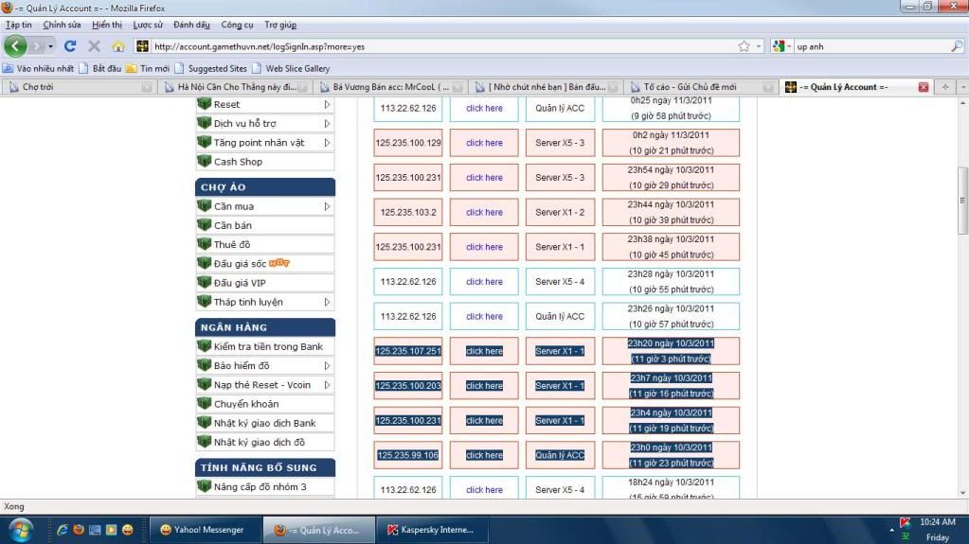Viewport: 969px width, 544px height.
Task: Switch to Hà Nội Cần Cho Thằng này tab
Action: pyautogui.click(x=235, y=87)
